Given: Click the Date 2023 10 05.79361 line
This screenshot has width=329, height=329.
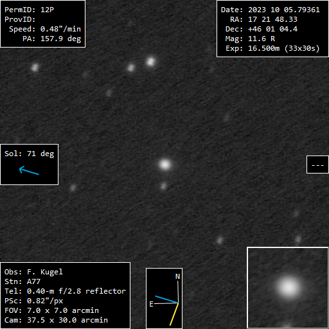Looking at the screenshot, I should click(271, 10).
